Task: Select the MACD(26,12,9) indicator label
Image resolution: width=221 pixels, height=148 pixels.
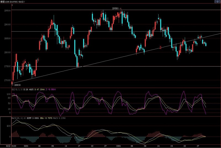Action: point(18,118)
